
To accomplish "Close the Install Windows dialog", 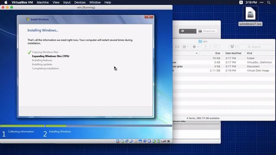I will [x=149, y=17].
